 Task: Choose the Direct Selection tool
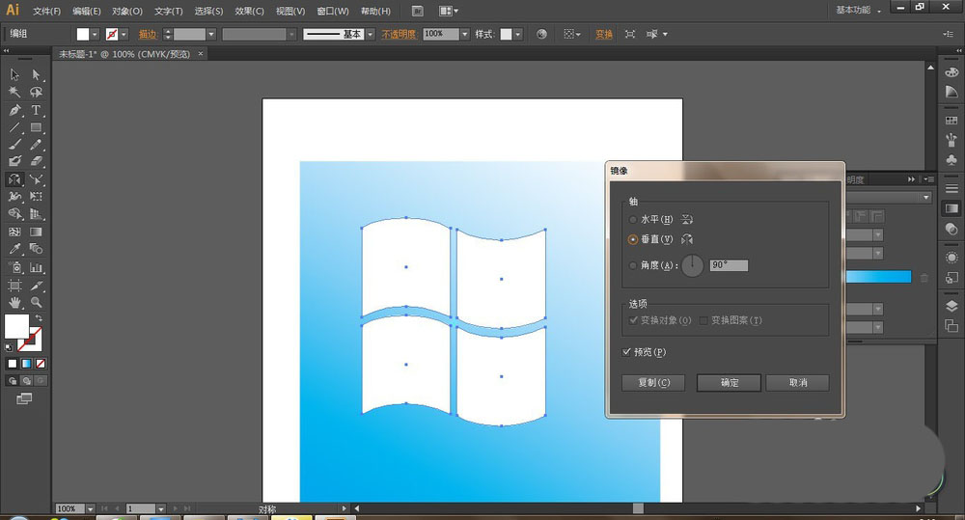36,75
